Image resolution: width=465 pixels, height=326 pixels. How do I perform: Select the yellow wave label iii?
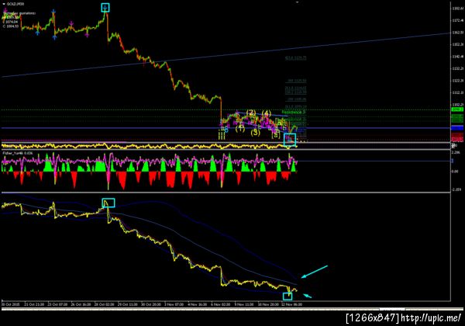[222, 135]
